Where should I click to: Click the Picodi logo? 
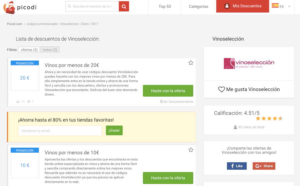(20, 7)
